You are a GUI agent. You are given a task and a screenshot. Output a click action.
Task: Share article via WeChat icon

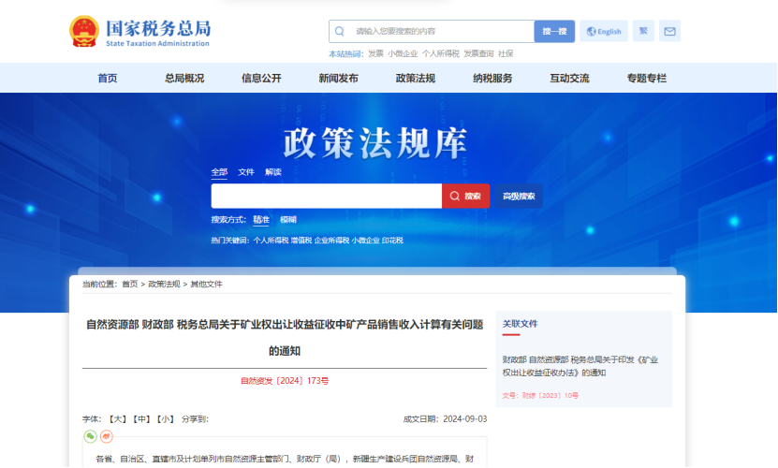pos(90,436)
